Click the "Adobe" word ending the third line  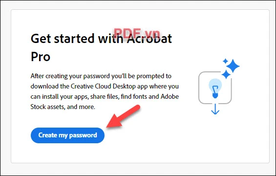(x=170, y=96)
